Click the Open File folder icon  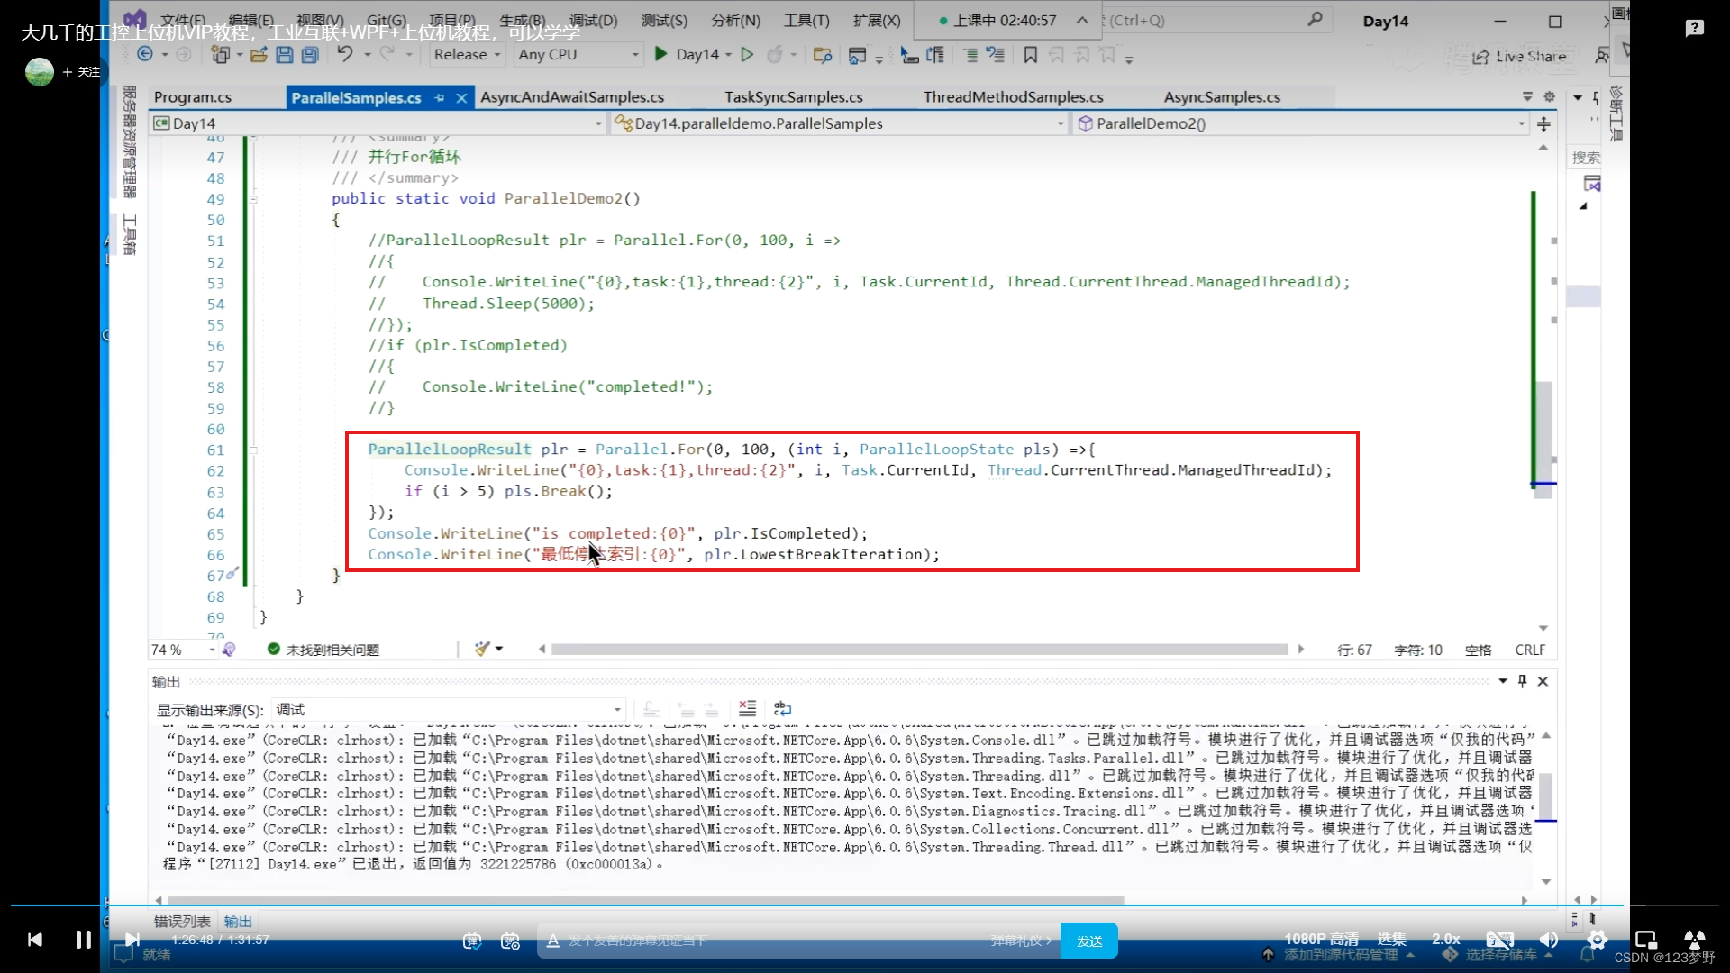point(259,55)
